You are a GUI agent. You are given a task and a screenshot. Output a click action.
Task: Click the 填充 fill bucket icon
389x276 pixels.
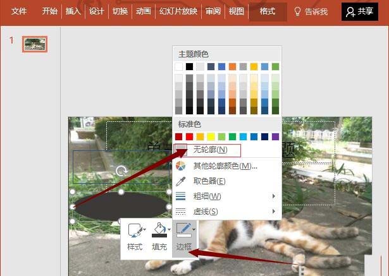point(159,230)
